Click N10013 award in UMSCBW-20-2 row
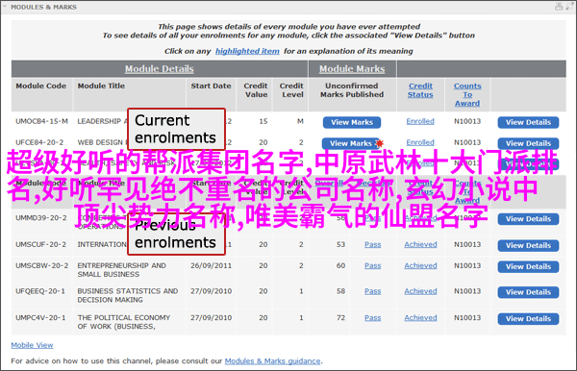The height and width of the screenshot is (371, 577). [x=467, y=265]
